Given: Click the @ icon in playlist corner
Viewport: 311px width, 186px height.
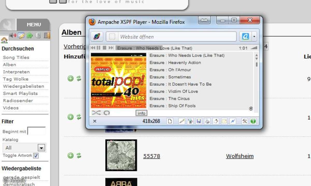Looking at the screenshot, I should (251, 109).
